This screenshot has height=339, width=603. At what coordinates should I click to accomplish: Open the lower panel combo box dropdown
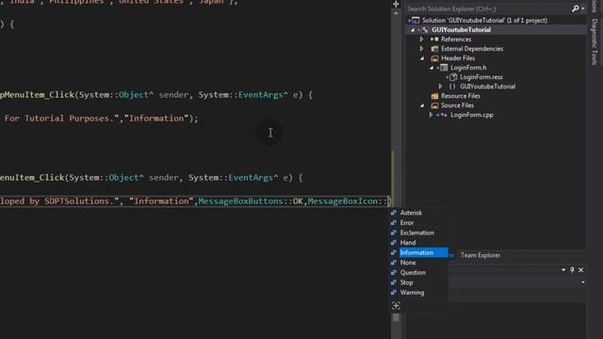tap(583, 282)
